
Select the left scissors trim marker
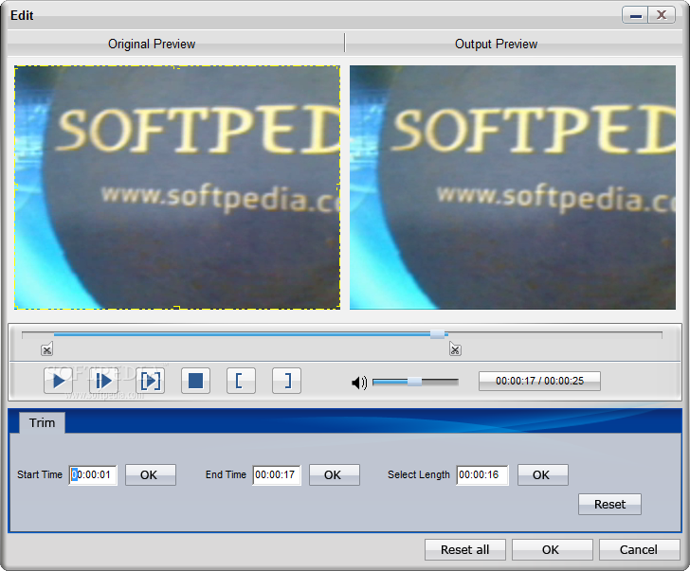(x=47, y=349)
